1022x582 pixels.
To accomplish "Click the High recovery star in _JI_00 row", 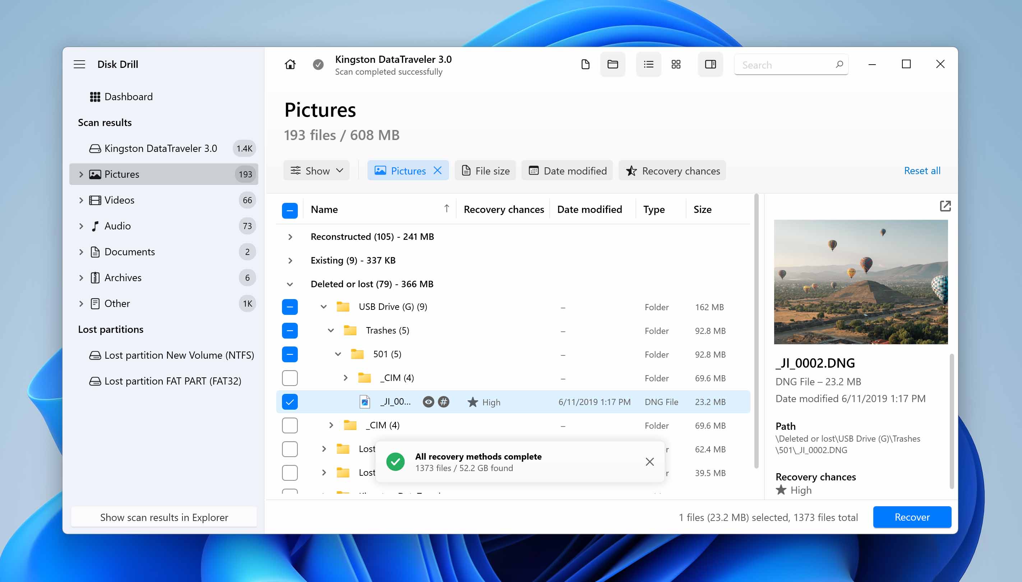I will point(473,402).
